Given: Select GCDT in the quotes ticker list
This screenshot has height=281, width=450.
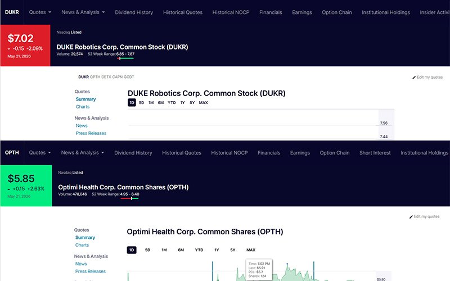Looking at the screenshot, I should pyautogui.click(x=129, y=77).
